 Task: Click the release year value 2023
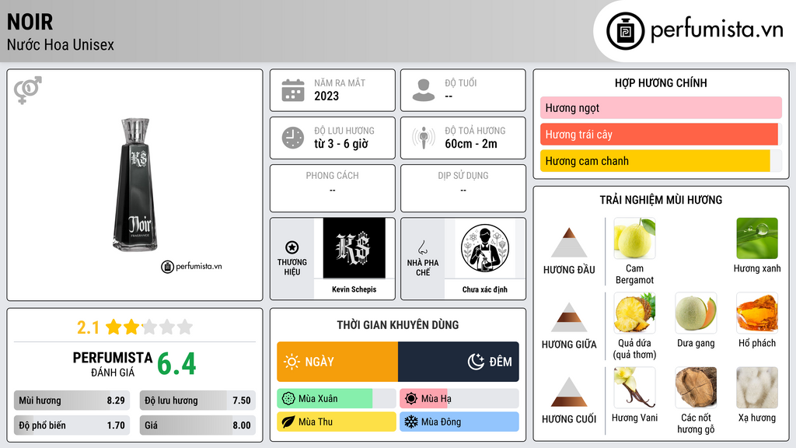pos(326,96)
